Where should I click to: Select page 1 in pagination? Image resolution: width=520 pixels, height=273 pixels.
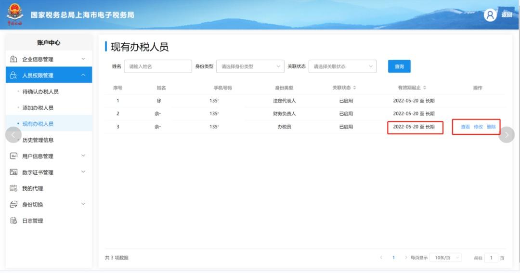coord(394,258)
